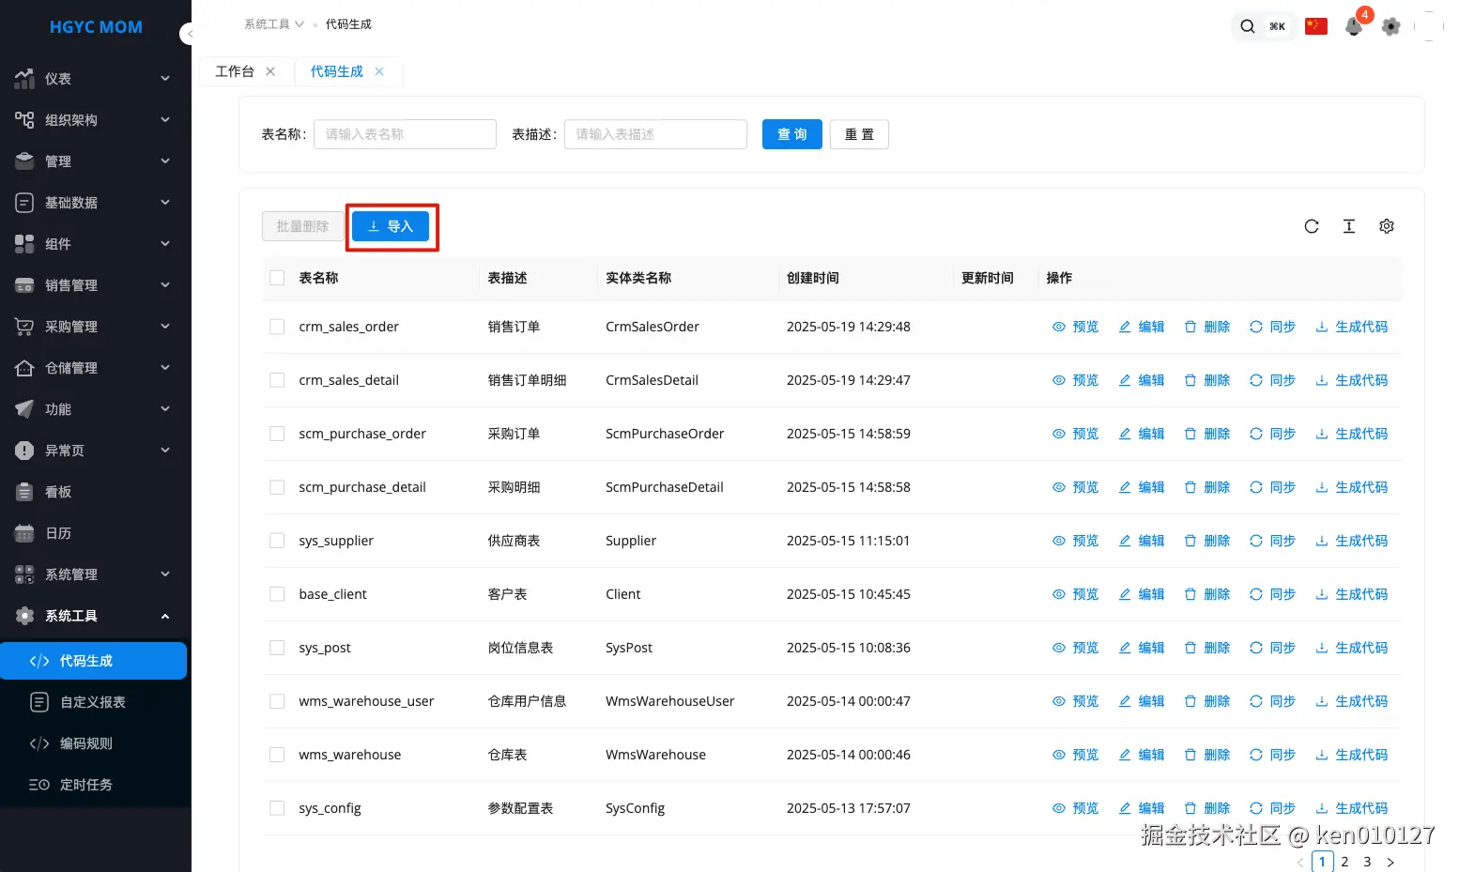Close the 代码生成 tab
Image resolution: width=1459 pixels, height=872 pixels.
coord(379,71)
